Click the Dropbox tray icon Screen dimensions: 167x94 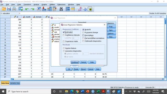[135, 91]
